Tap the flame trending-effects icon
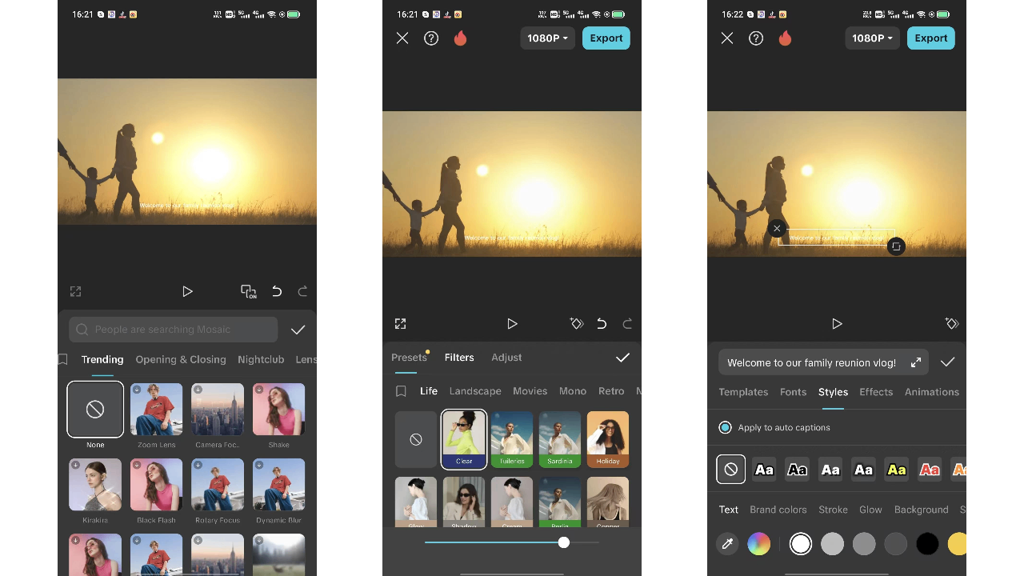Image resolution: width=1024 pixels, height=576 pixels. point(460,38)
